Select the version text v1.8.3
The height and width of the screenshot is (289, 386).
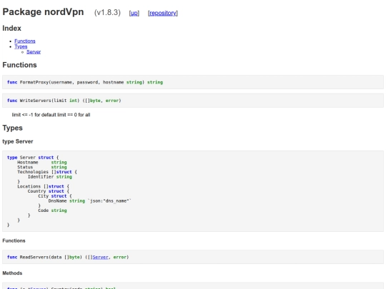107,13
